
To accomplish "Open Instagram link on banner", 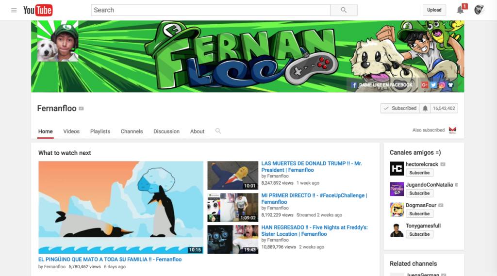I will tap(442, 85).
